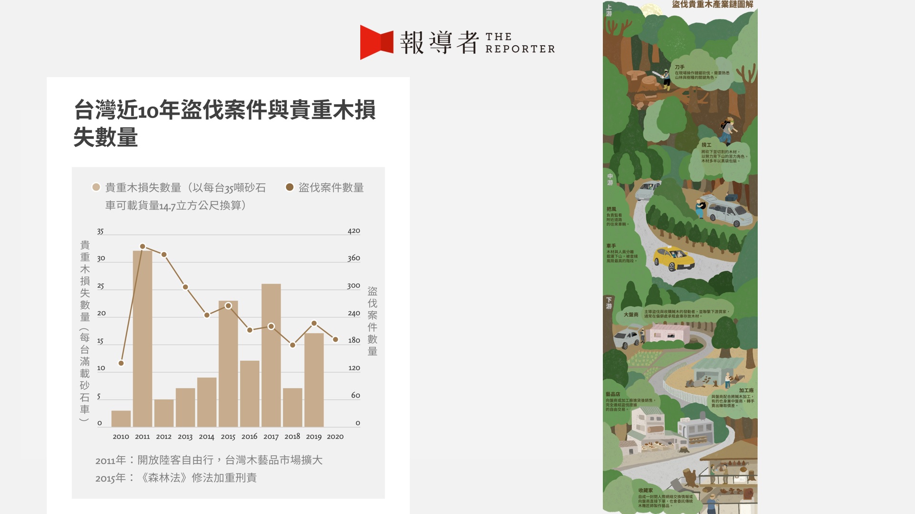Click the 2010 line data point
The height and width of the screenshot is (514, 915).
[121, 363]
